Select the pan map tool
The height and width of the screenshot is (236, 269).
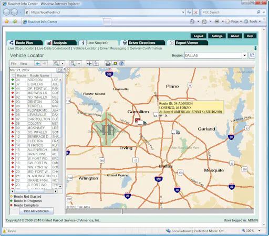point(89,63)
